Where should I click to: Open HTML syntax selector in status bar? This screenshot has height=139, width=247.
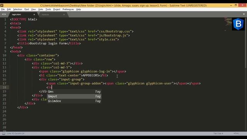click(236, 134)
